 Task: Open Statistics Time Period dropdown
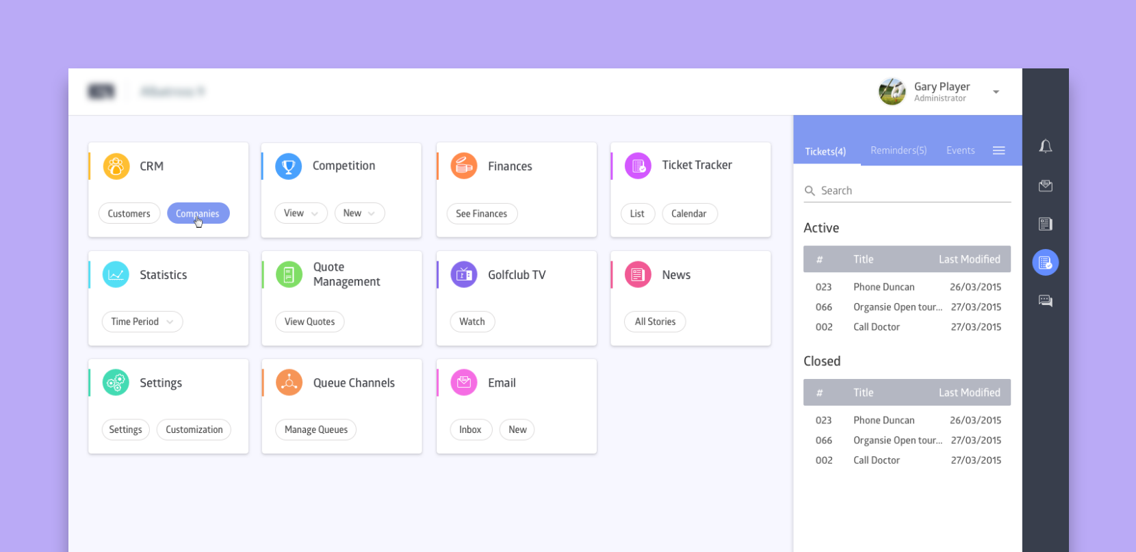[142, 321]
